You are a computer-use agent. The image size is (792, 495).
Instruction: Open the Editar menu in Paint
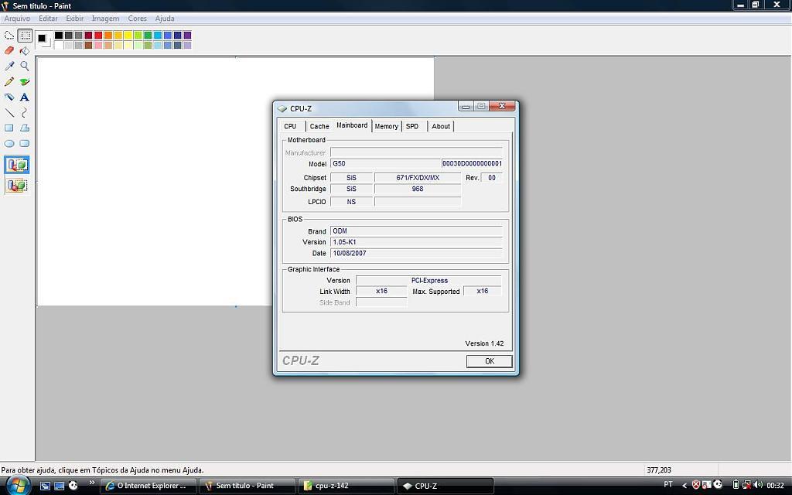tap(48, 19)
